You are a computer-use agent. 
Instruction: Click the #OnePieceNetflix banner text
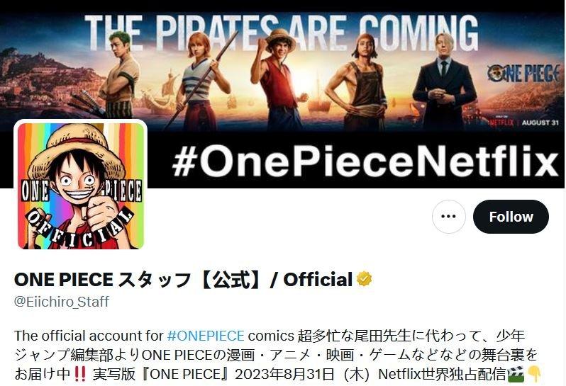365,162
